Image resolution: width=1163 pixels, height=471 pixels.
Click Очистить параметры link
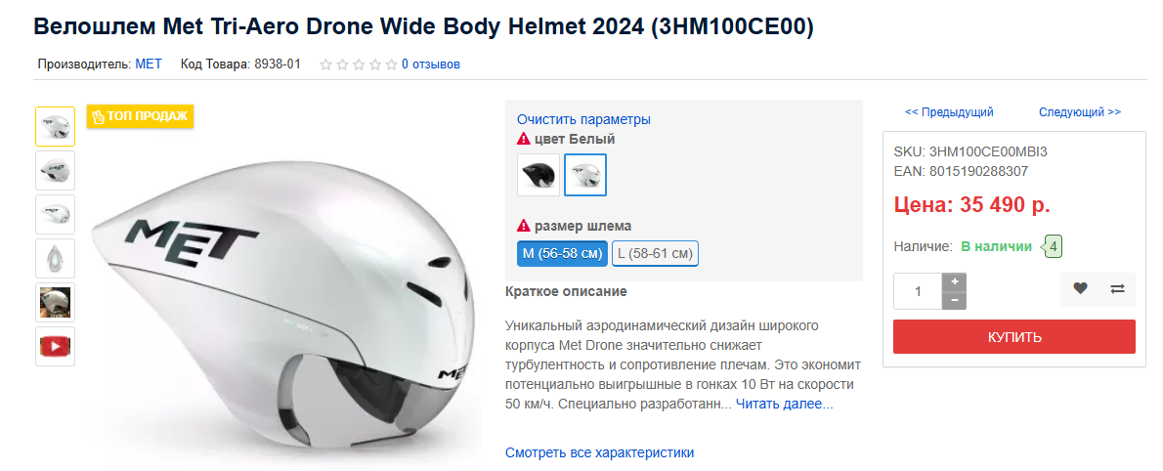(x=583, y=119)
